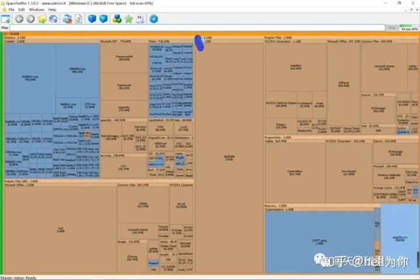Select the CameraRaw 815.7MB block
This screenshot has height=280, width=420.
pyautogui.click(x=295, y=173)
